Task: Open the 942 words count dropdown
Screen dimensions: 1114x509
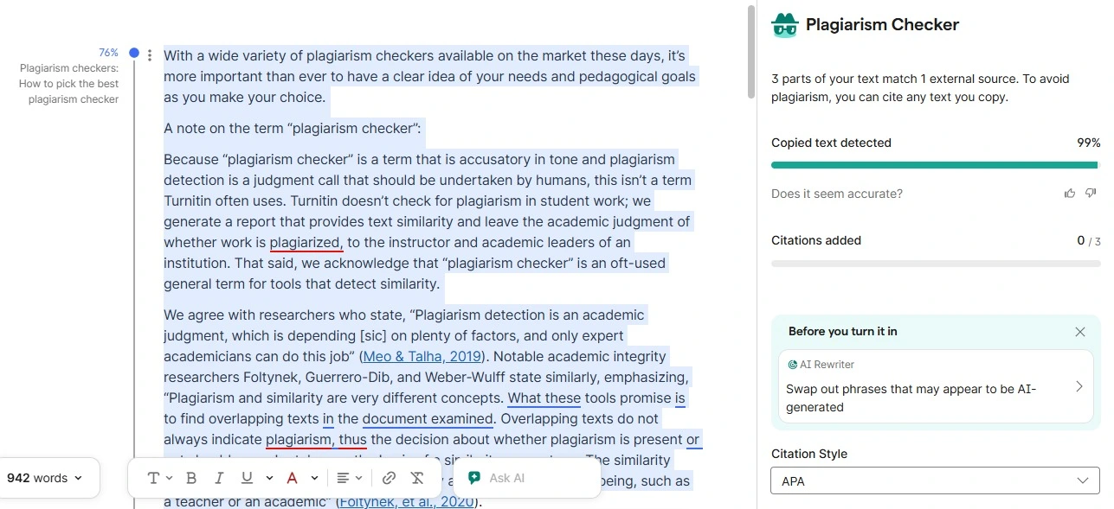Action: coord(45,478)
